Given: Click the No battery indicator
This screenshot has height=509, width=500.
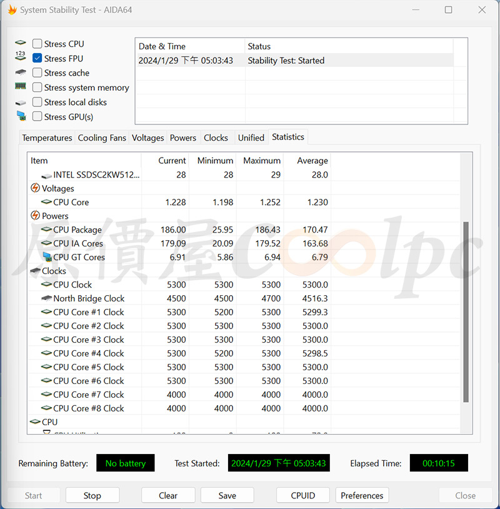Looking at the screenshot, I should (125, 463).
